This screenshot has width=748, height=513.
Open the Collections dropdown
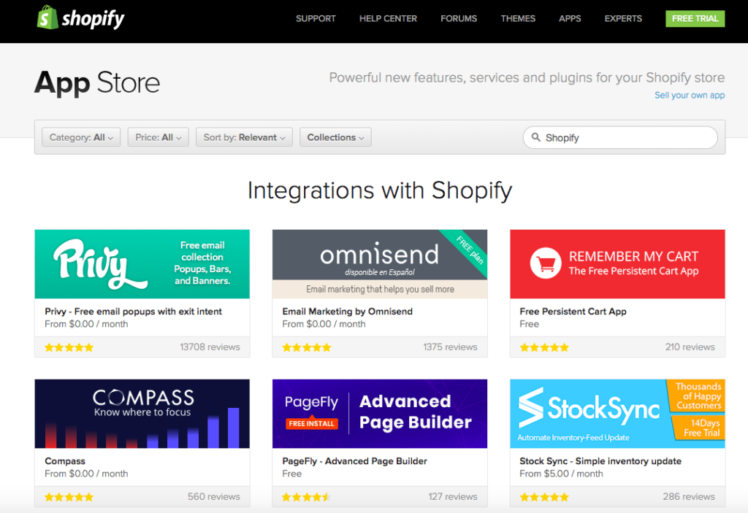click(335, 137)
